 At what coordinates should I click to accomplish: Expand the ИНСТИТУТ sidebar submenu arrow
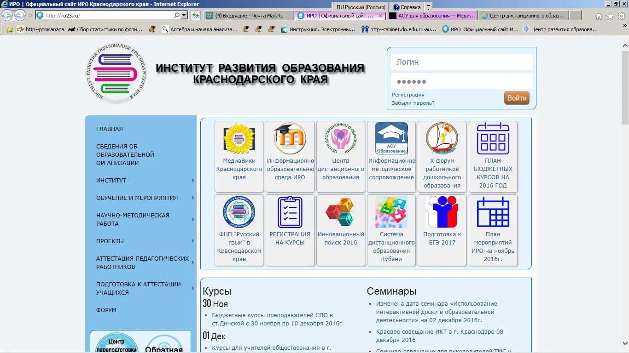point(193,181)
